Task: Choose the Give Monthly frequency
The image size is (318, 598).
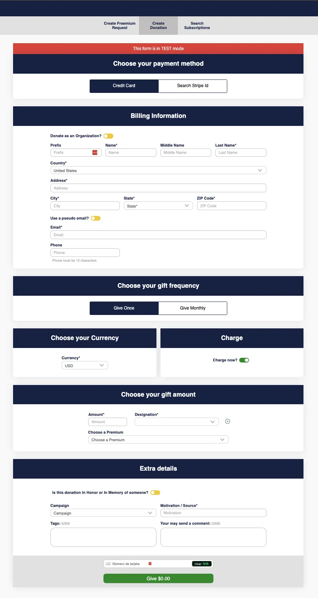Action: coord(192,308)
